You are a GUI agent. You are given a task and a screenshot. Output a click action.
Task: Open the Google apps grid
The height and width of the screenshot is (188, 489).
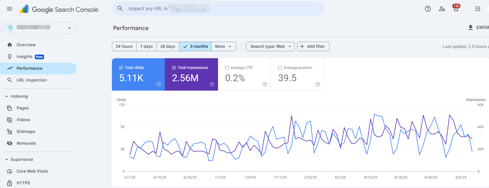coord(478,9)
